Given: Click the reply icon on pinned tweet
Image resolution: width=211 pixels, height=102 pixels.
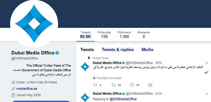Looking at the screenshot, I should [x=95, y=85].
